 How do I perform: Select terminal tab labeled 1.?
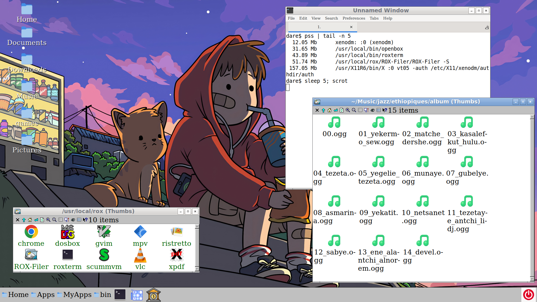point(319,27)
